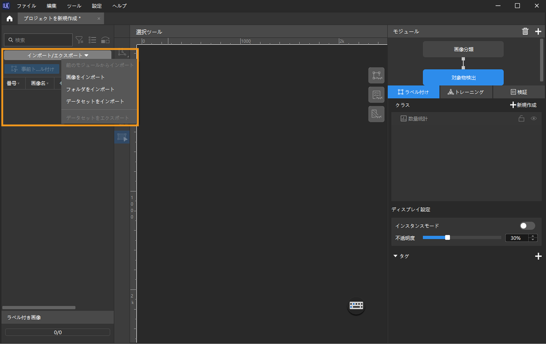Add a new module with plus icon
Screen dimensions: 546x344
538,31
